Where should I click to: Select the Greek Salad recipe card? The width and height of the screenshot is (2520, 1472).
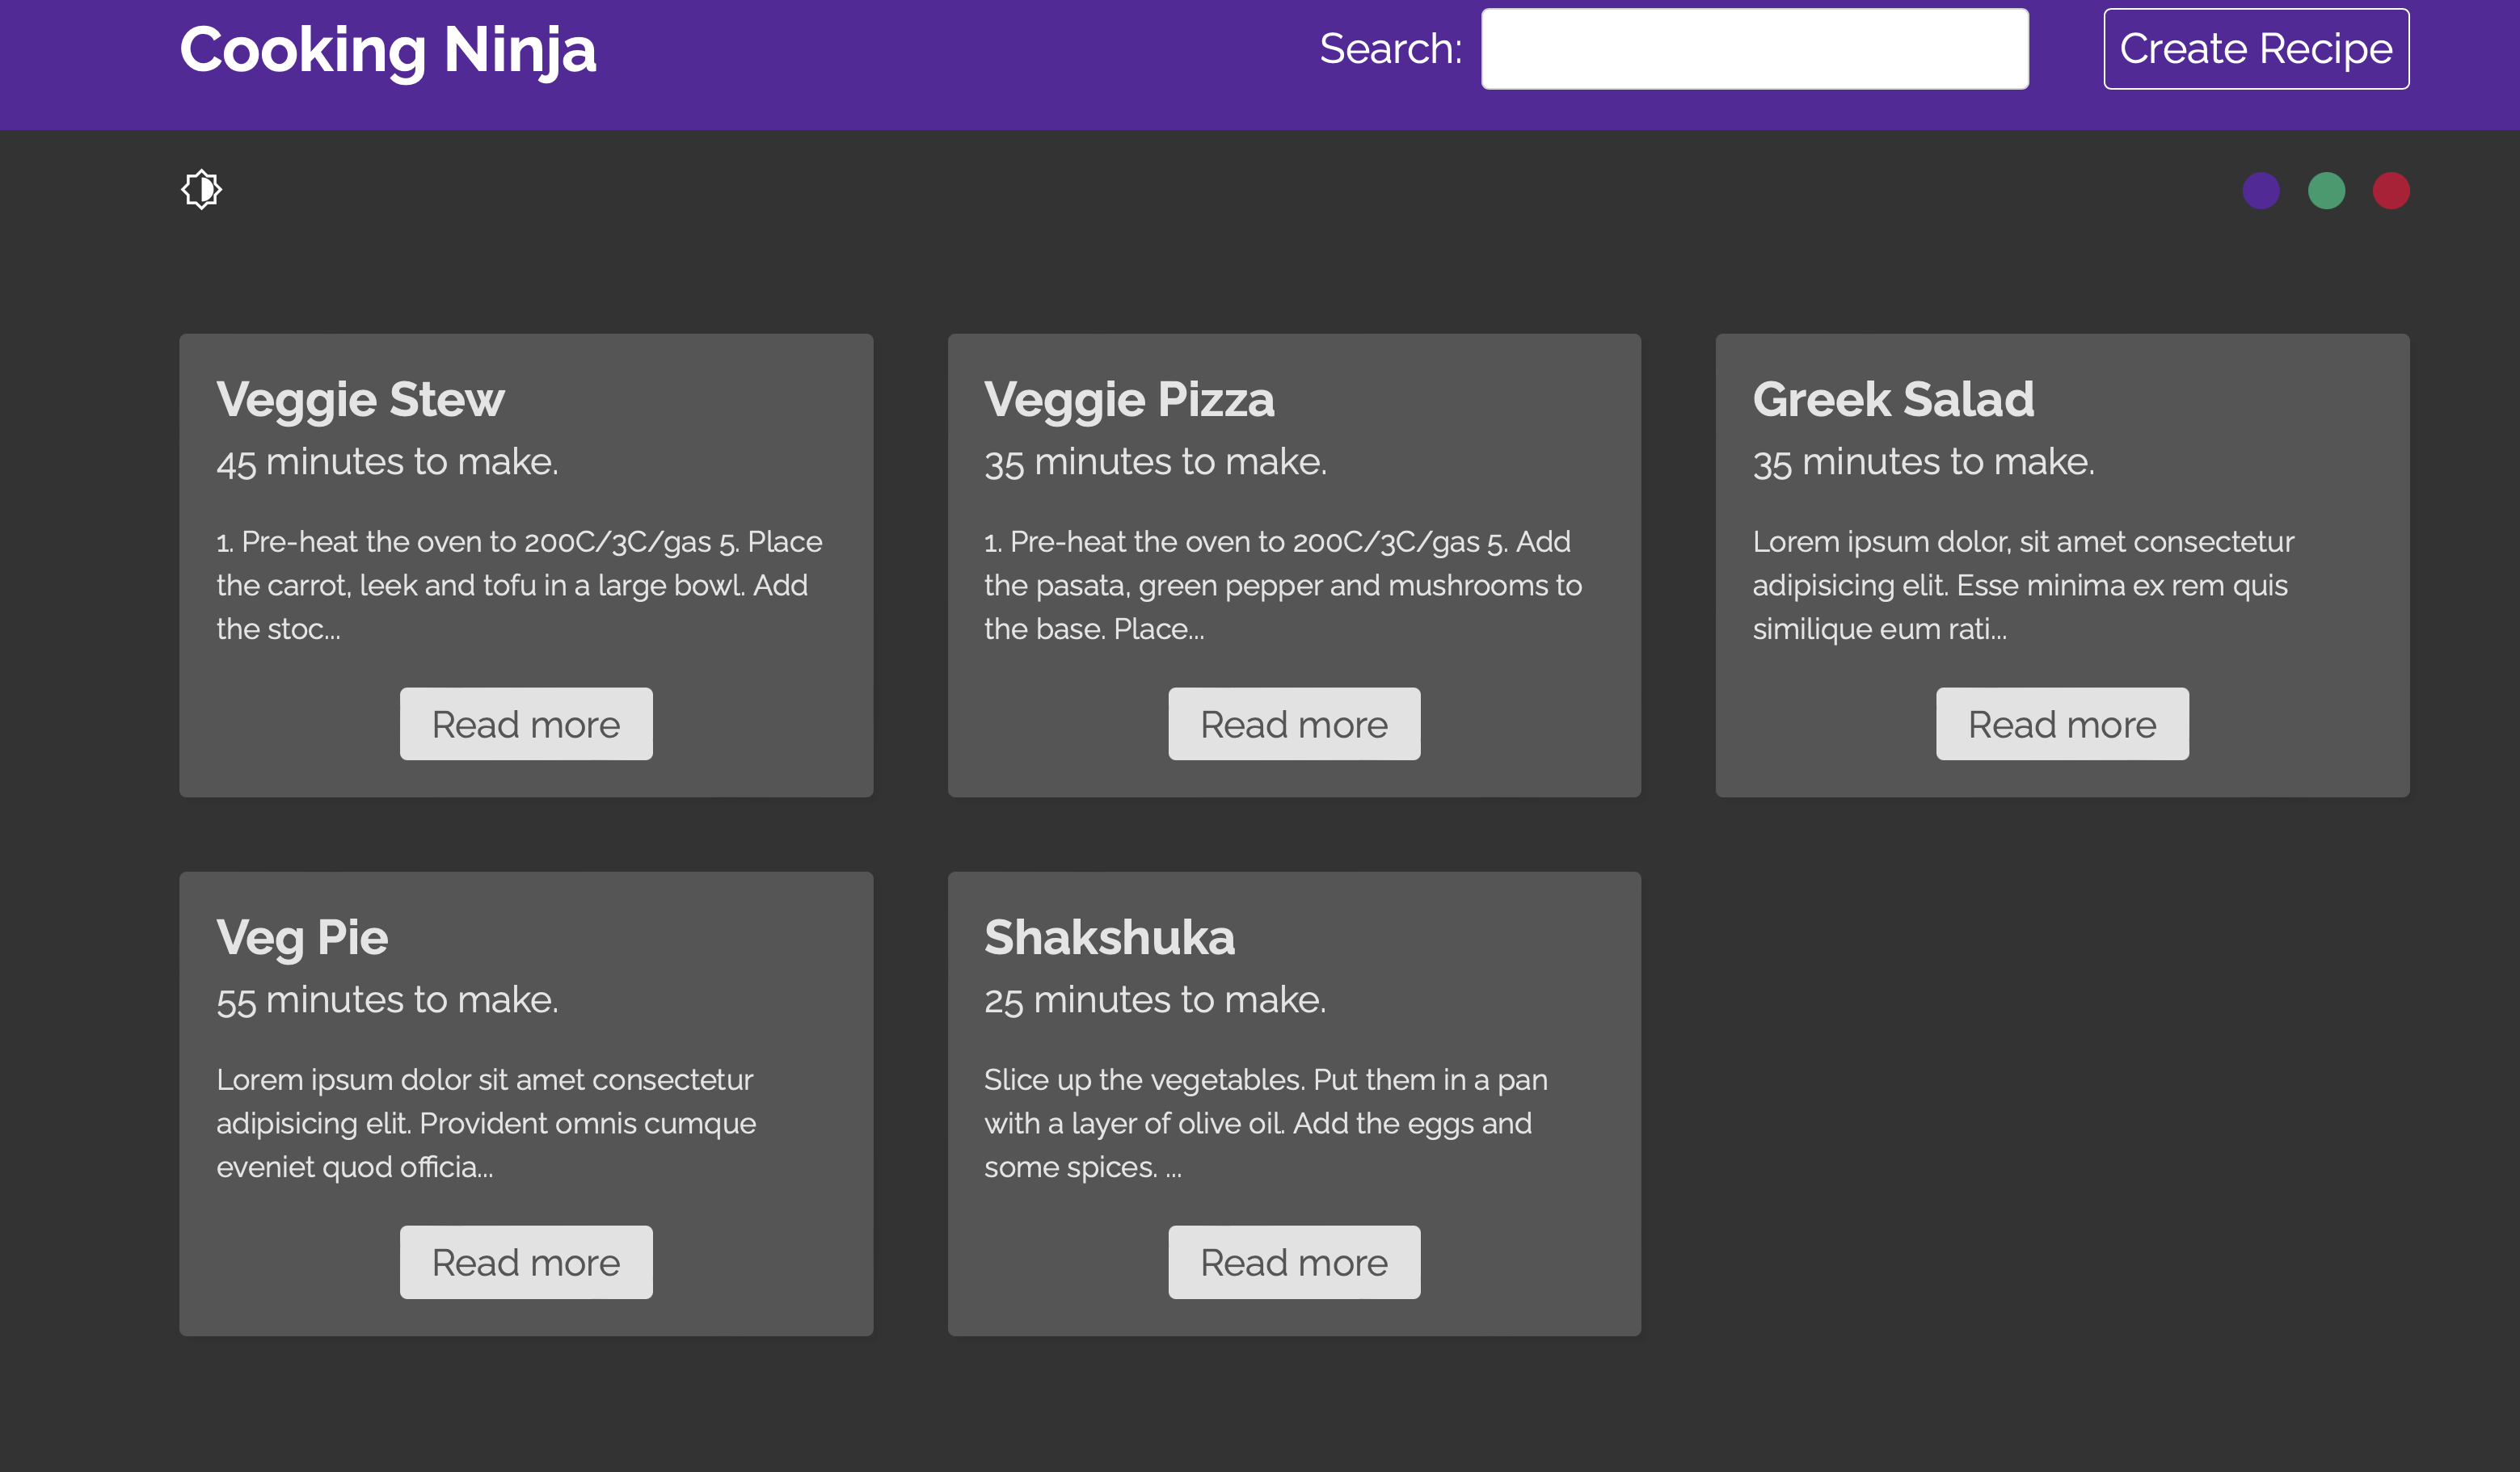coord(2062,565)
